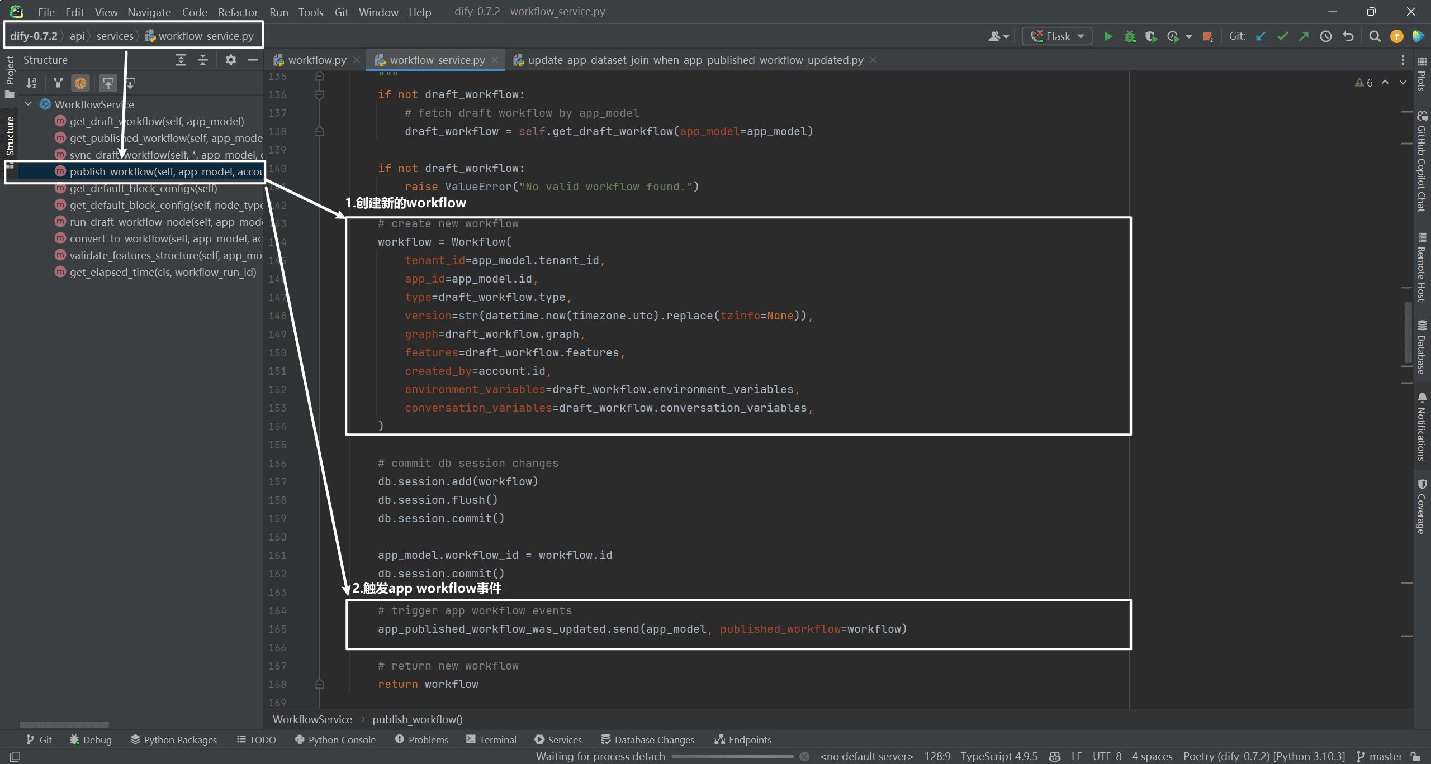Image resolution: width=1431 pixels, height=764 pixels.
Task: Toggle the Alphabetical sort icon in Structure
Action: pyautogui.click(x=31, y=83)
